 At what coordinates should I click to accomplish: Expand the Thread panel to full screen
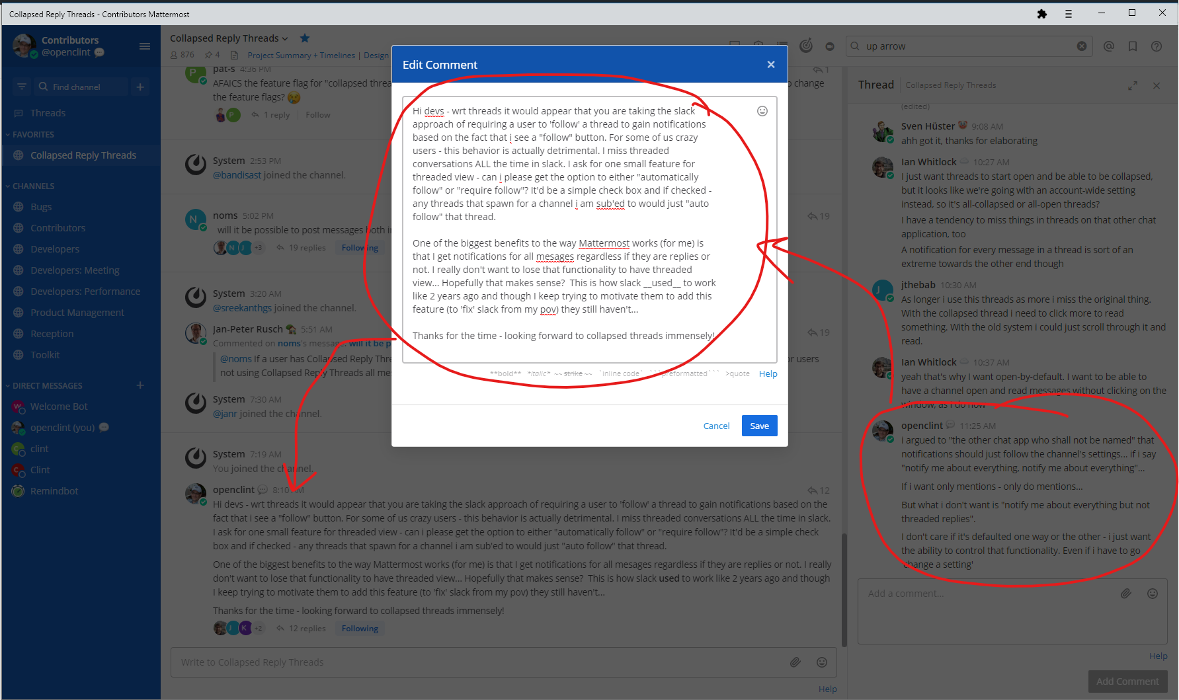(x=1133, y=85)
